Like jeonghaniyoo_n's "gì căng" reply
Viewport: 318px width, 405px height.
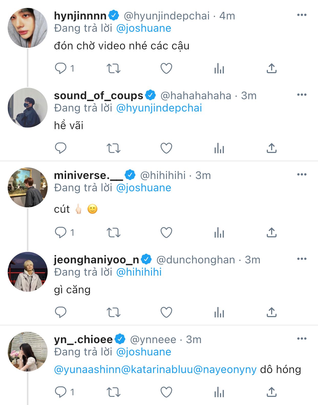pos(166,312)
